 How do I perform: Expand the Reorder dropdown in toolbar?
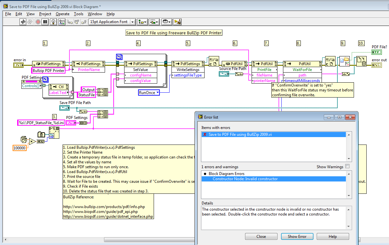pyautogui.click(x=167, y=22)
